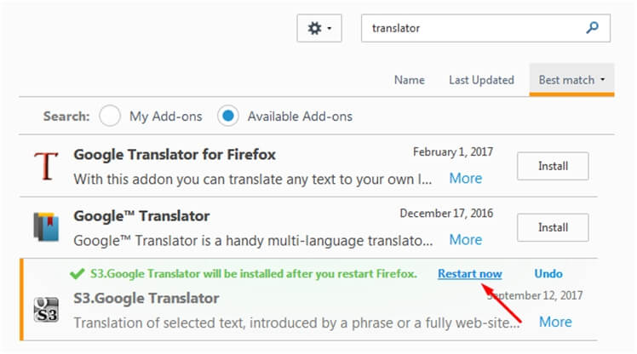
Task: Open More details for S3.Google Translator
Action: click(x=555, y=322)
